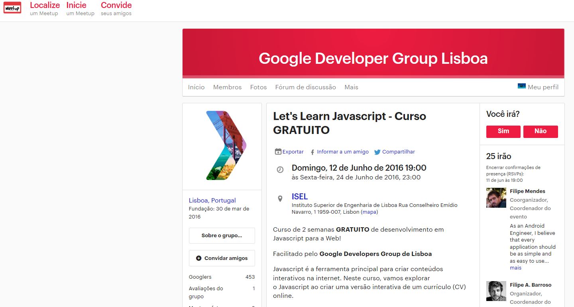The image size is (574, 307).
Task: Click the Google Developer Group chevron logo
Action: [x=226, y=146]
